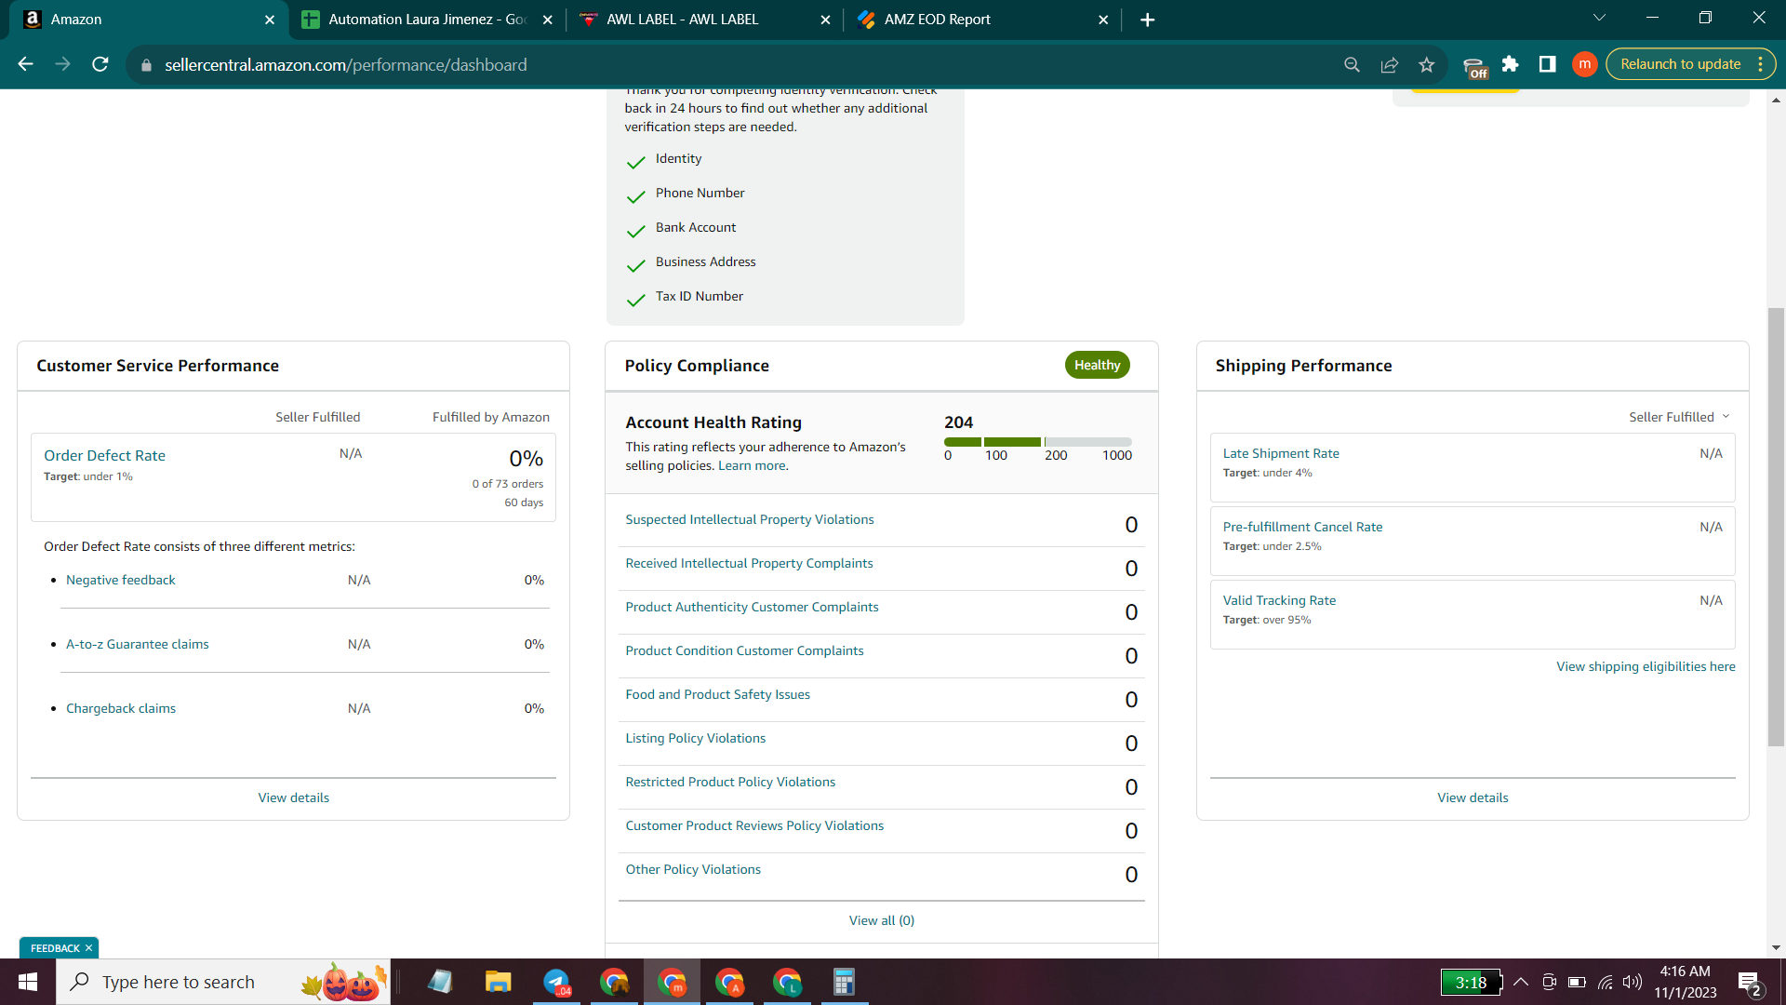Switch to the Automation Laura Jimenez tab
The width and height of the screenshot is (1786, 1005).
coord(427,20)
